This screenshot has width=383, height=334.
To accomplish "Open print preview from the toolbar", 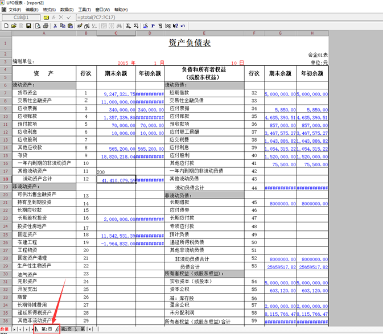I will [x=38, y=26].
